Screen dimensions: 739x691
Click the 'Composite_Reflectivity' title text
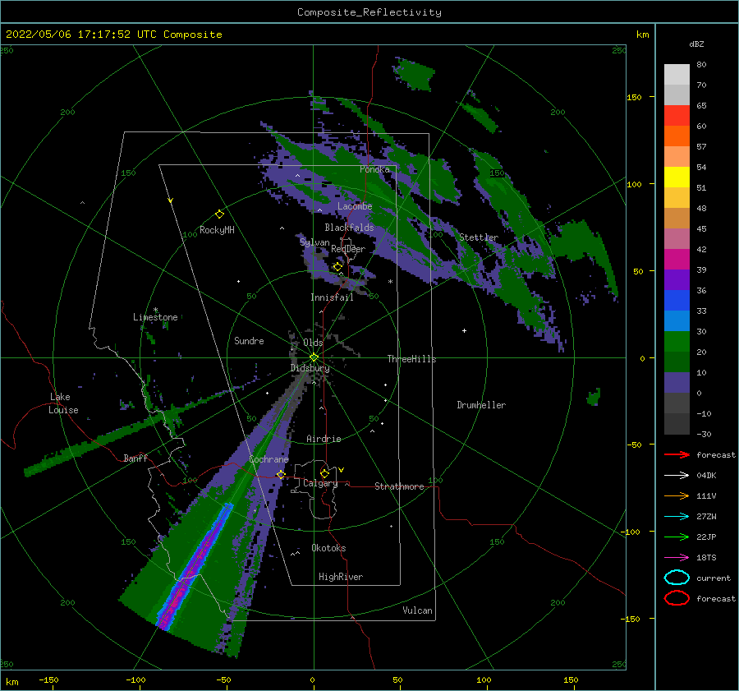click(369, 12)
